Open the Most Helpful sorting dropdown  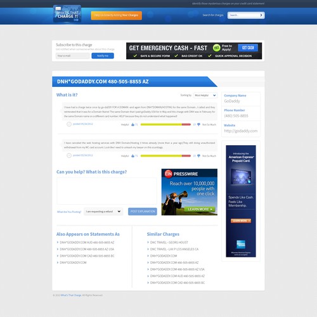point(205,96)
